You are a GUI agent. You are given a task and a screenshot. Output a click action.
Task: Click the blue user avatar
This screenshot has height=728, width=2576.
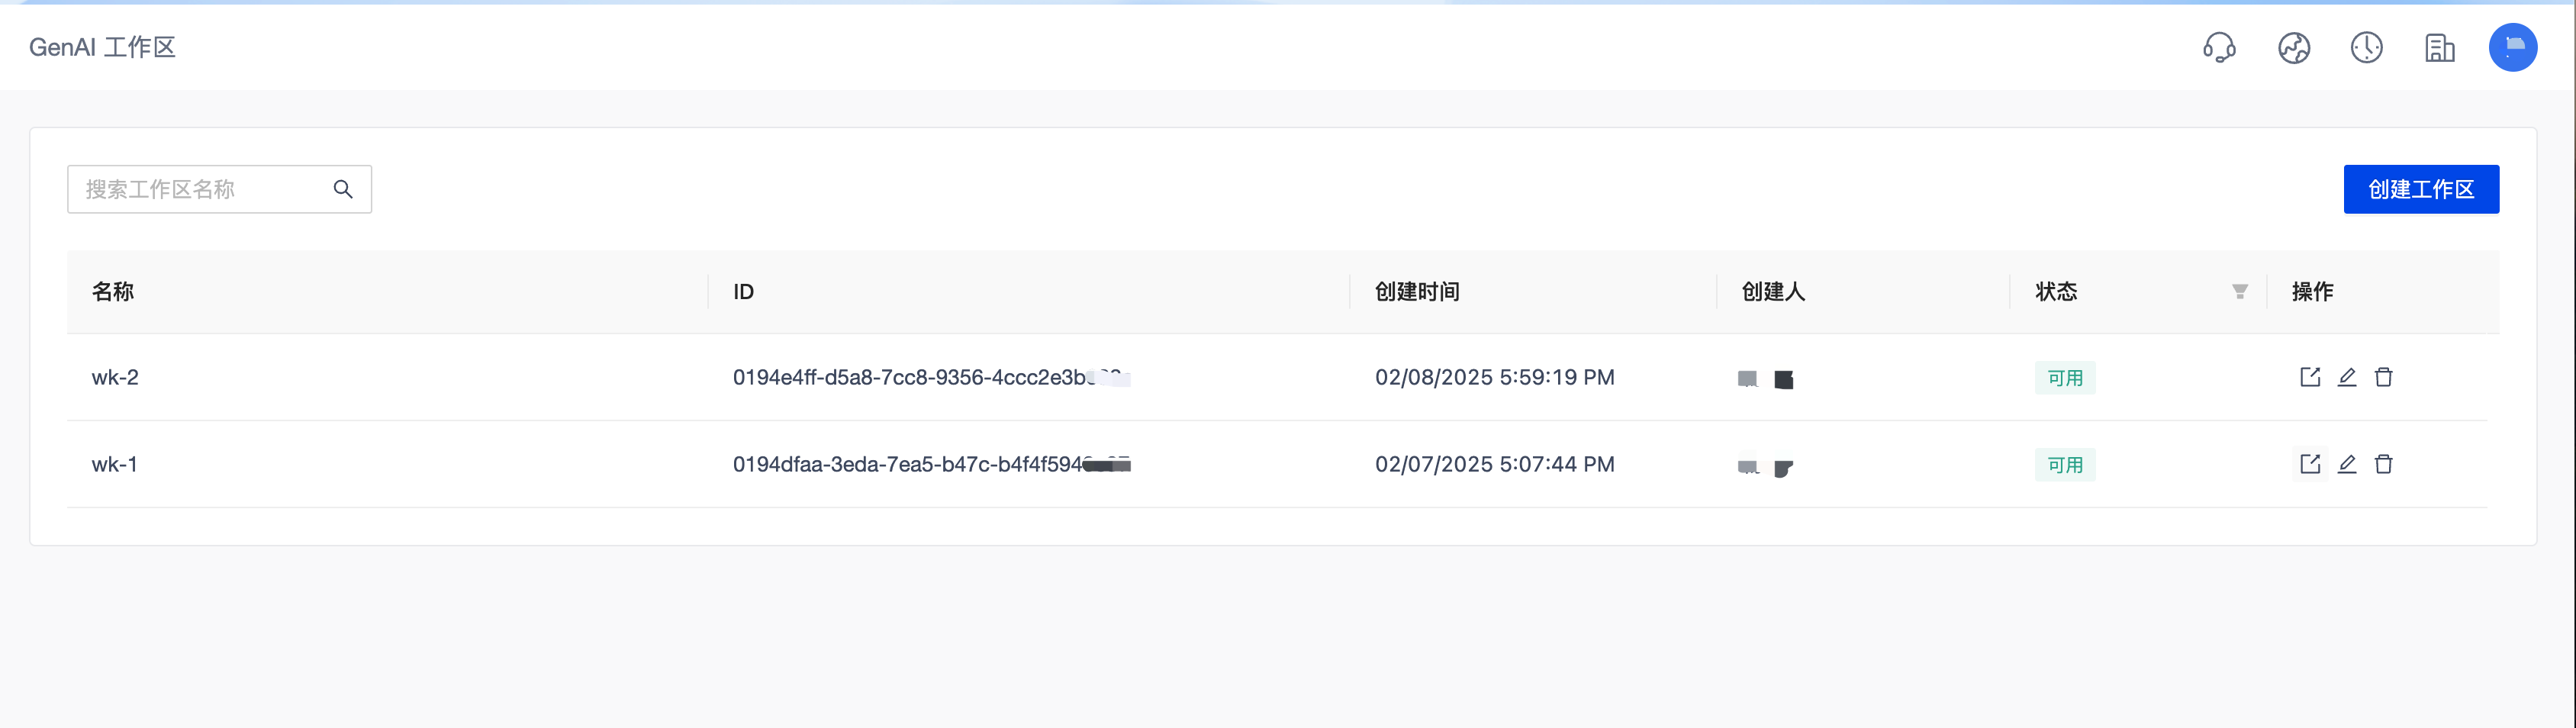pyautogui.click(x=2512, y=47)
